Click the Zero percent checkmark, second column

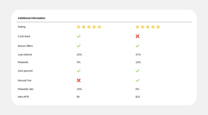pos(137,71)
